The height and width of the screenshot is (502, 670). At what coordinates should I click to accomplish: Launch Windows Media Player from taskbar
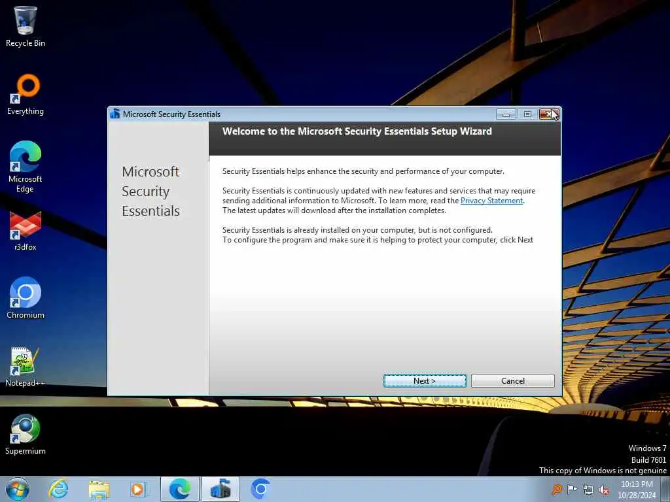point(137,490)
